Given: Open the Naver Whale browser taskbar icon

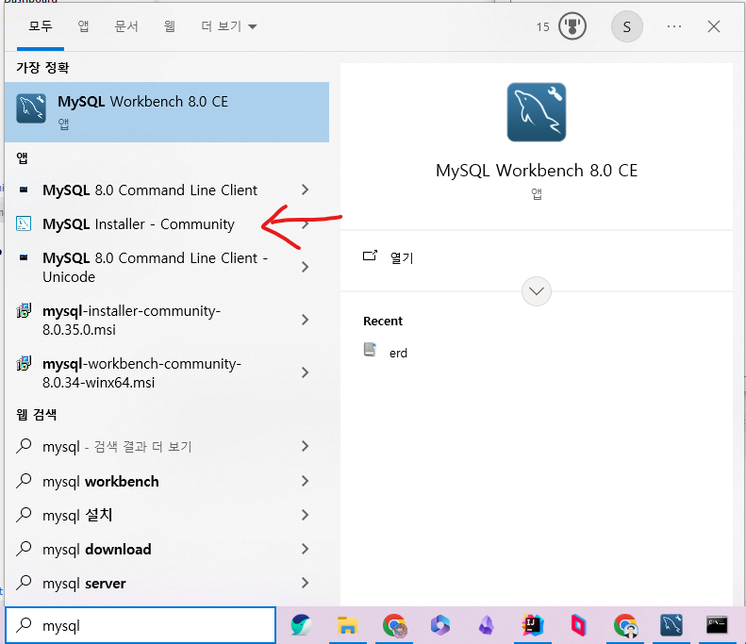Looking at the screenshot, I should point(302,625).
